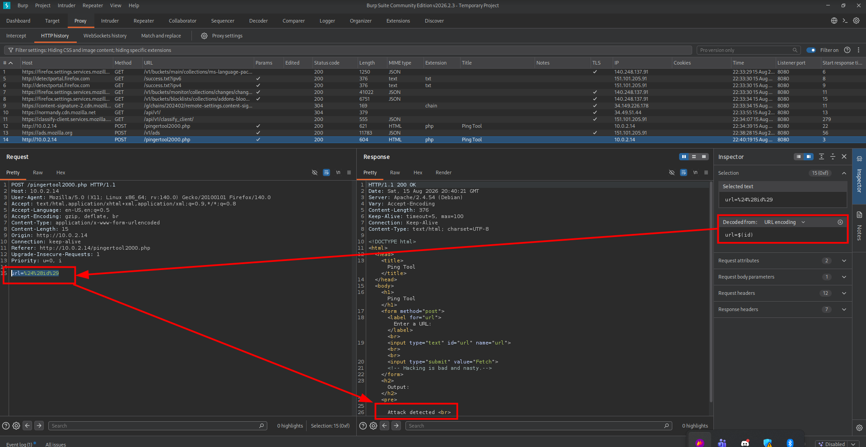Screen dimensions: 866x447
Task: Go to next match in Request search
Action: click(x=39, y=426)
